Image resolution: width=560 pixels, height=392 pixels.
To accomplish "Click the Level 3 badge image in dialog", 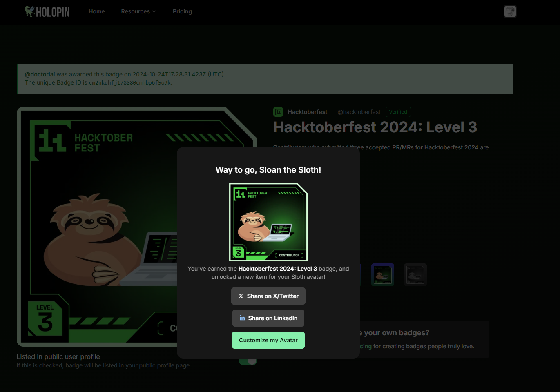I will click(x=268, y=222).
